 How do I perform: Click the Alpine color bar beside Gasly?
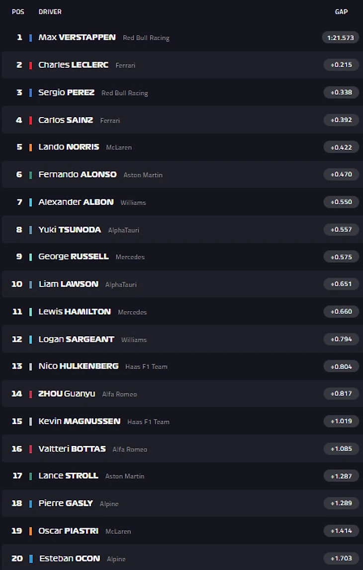tap(31, 504)
